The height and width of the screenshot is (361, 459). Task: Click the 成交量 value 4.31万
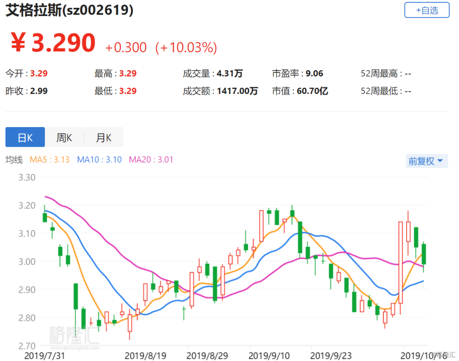click(230, 73)
